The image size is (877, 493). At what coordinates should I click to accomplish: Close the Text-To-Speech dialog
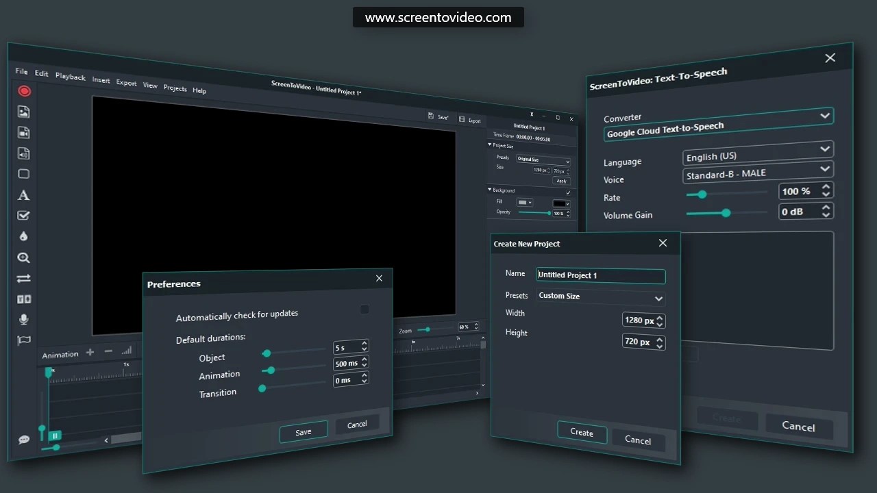(x=830, y=58)
